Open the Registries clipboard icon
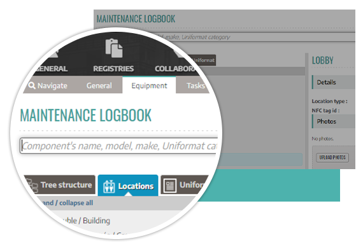The width and height of the screenshot is (363, 248). pyautogui.click(x=114, y=48)
